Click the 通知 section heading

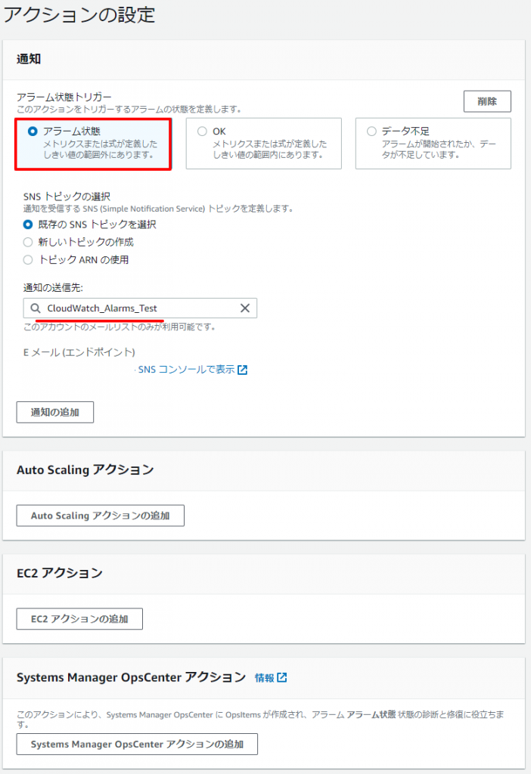pyautogui.click(x=29, y=59)
